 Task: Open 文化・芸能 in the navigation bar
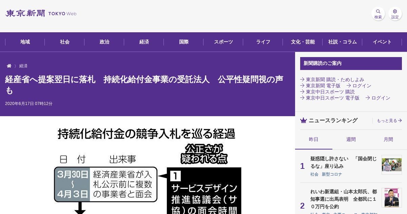303,42
